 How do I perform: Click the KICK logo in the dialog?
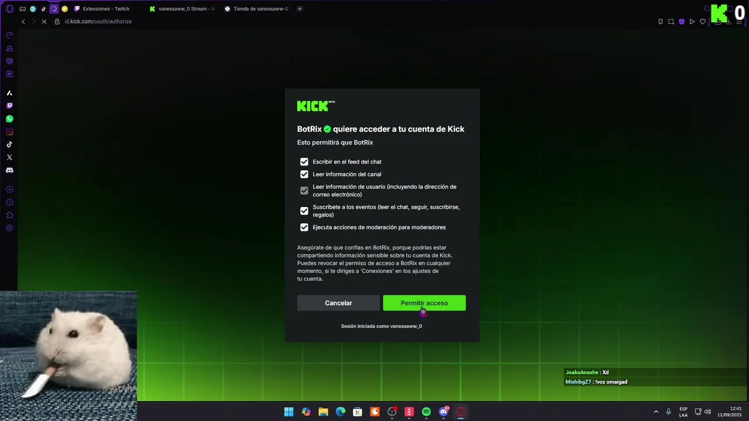316,106
